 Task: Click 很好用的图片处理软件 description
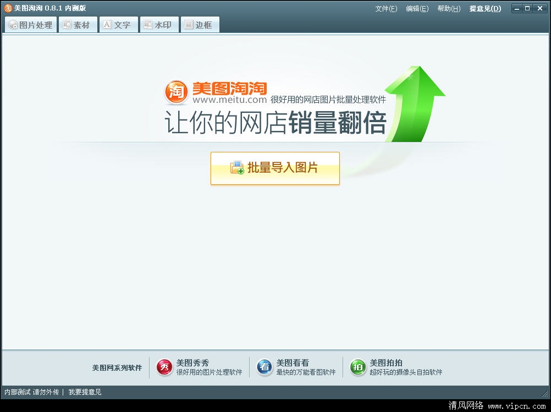point(209,372)
